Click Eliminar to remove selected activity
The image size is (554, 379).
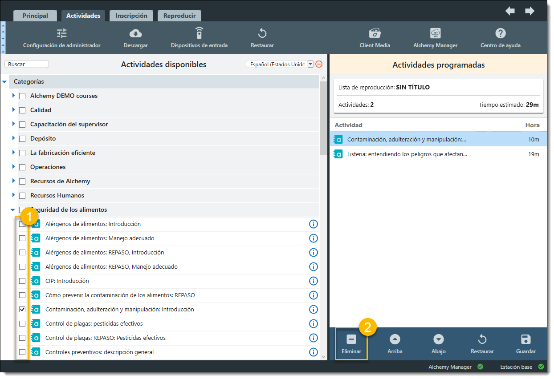pyautogui.click(x=351, y=344)
